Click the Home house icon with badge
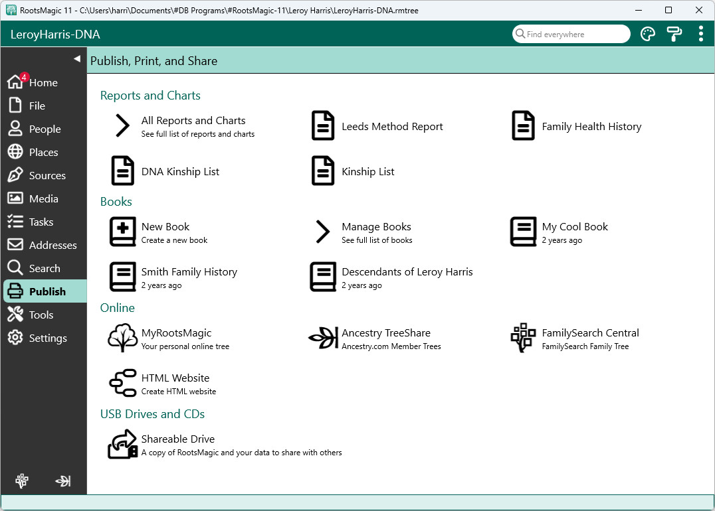Viewport: 715px width, 511px height. click(15, 82)
